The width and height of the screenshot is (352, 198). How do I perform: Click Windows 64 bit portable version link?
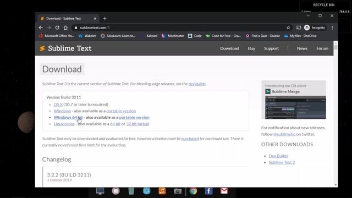pyautogui.click(x=134, y=117)
